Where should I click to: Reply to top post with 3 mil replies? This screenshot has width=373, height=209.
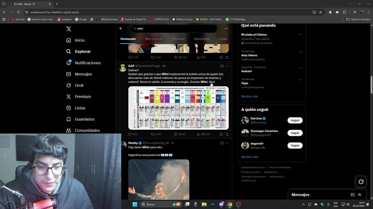pos(133,57)
